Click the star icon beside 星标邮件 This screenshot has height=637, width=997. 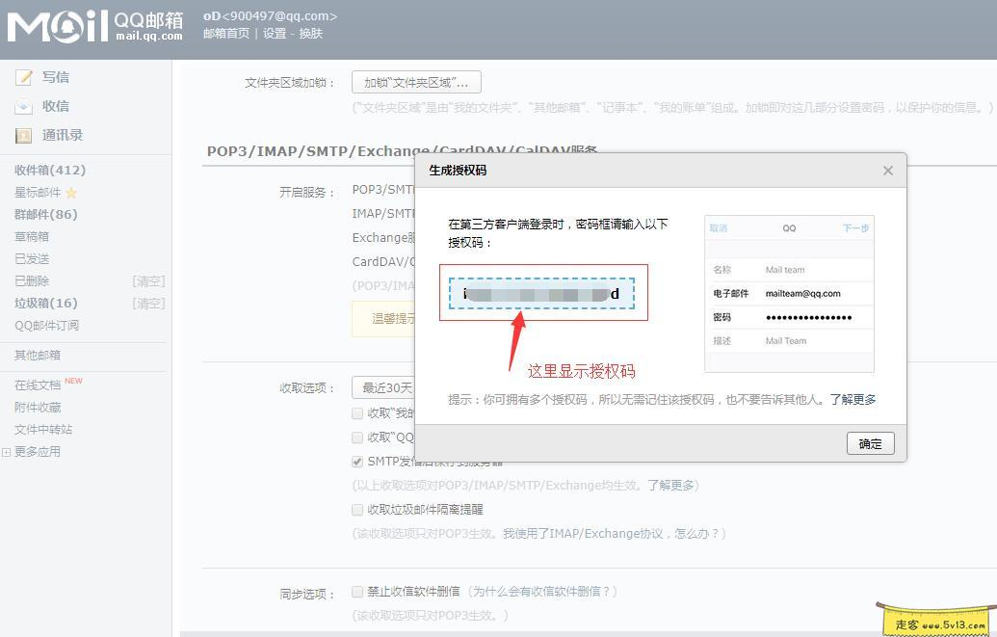[x=73, y=193]
